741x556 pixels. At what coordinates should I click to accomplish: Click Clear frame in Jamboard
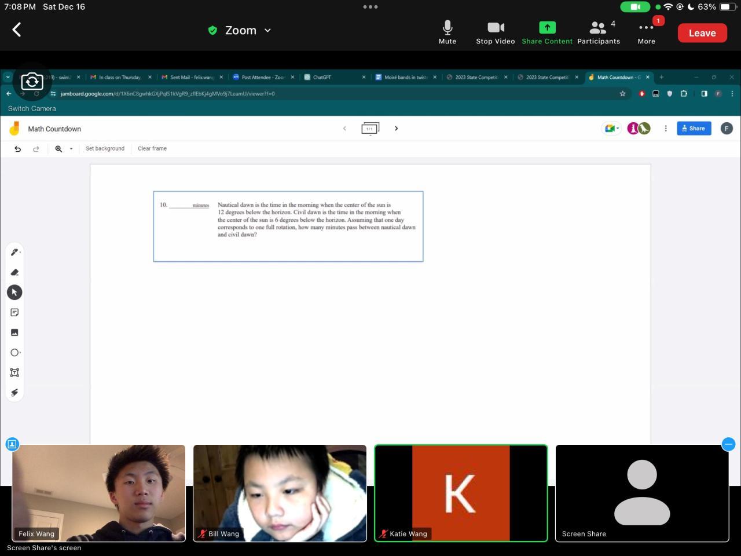point(152,149)
